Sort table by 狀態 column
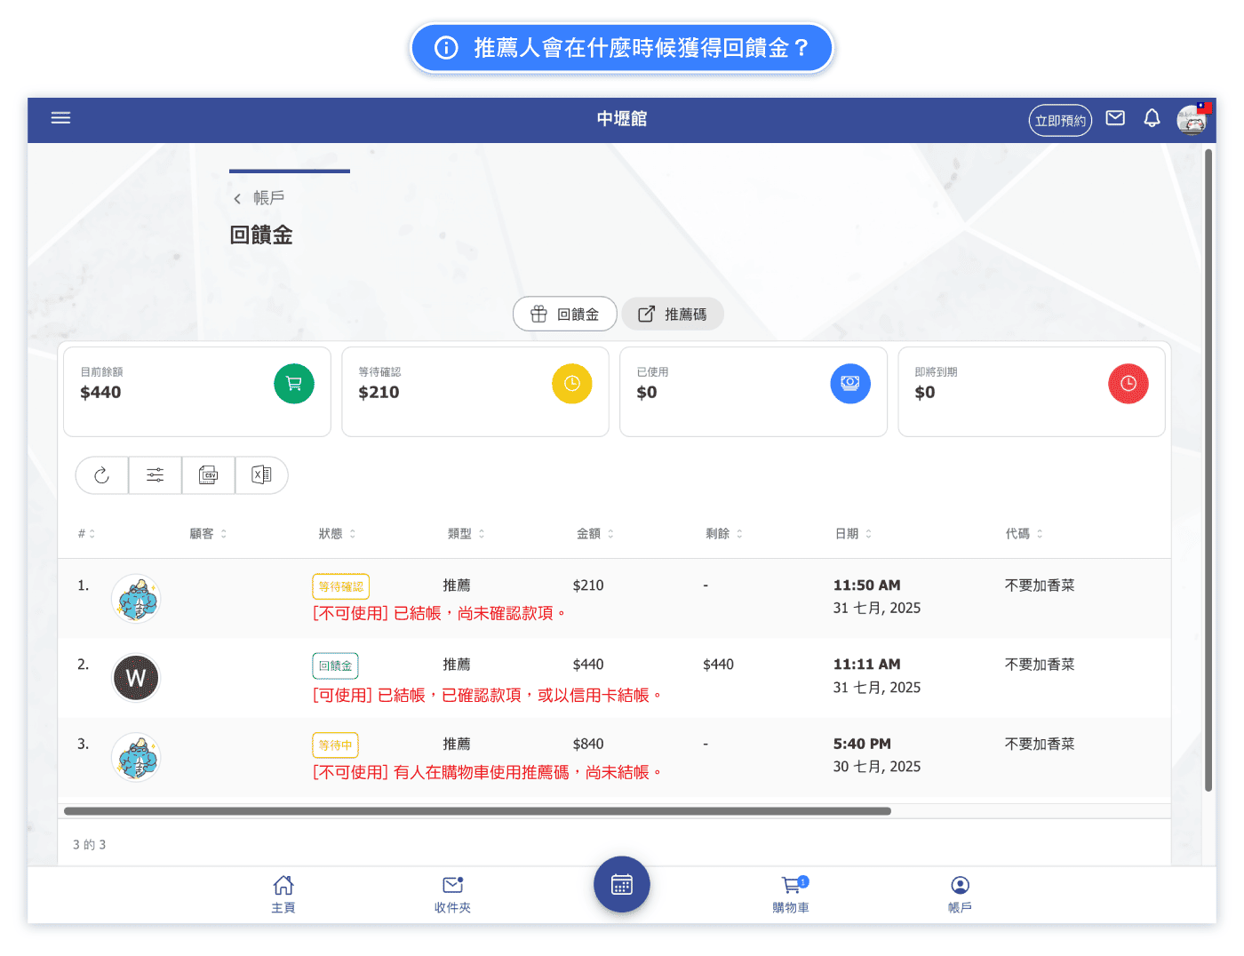 pyautogui.click(x=337, y=534)
